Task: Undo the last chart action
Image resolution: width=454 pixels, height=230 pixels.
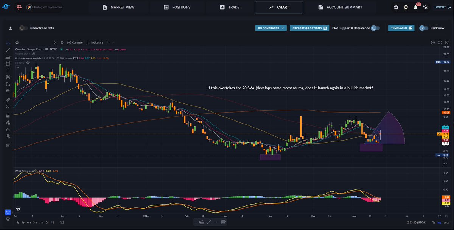Action: click(x=108, y=42)
